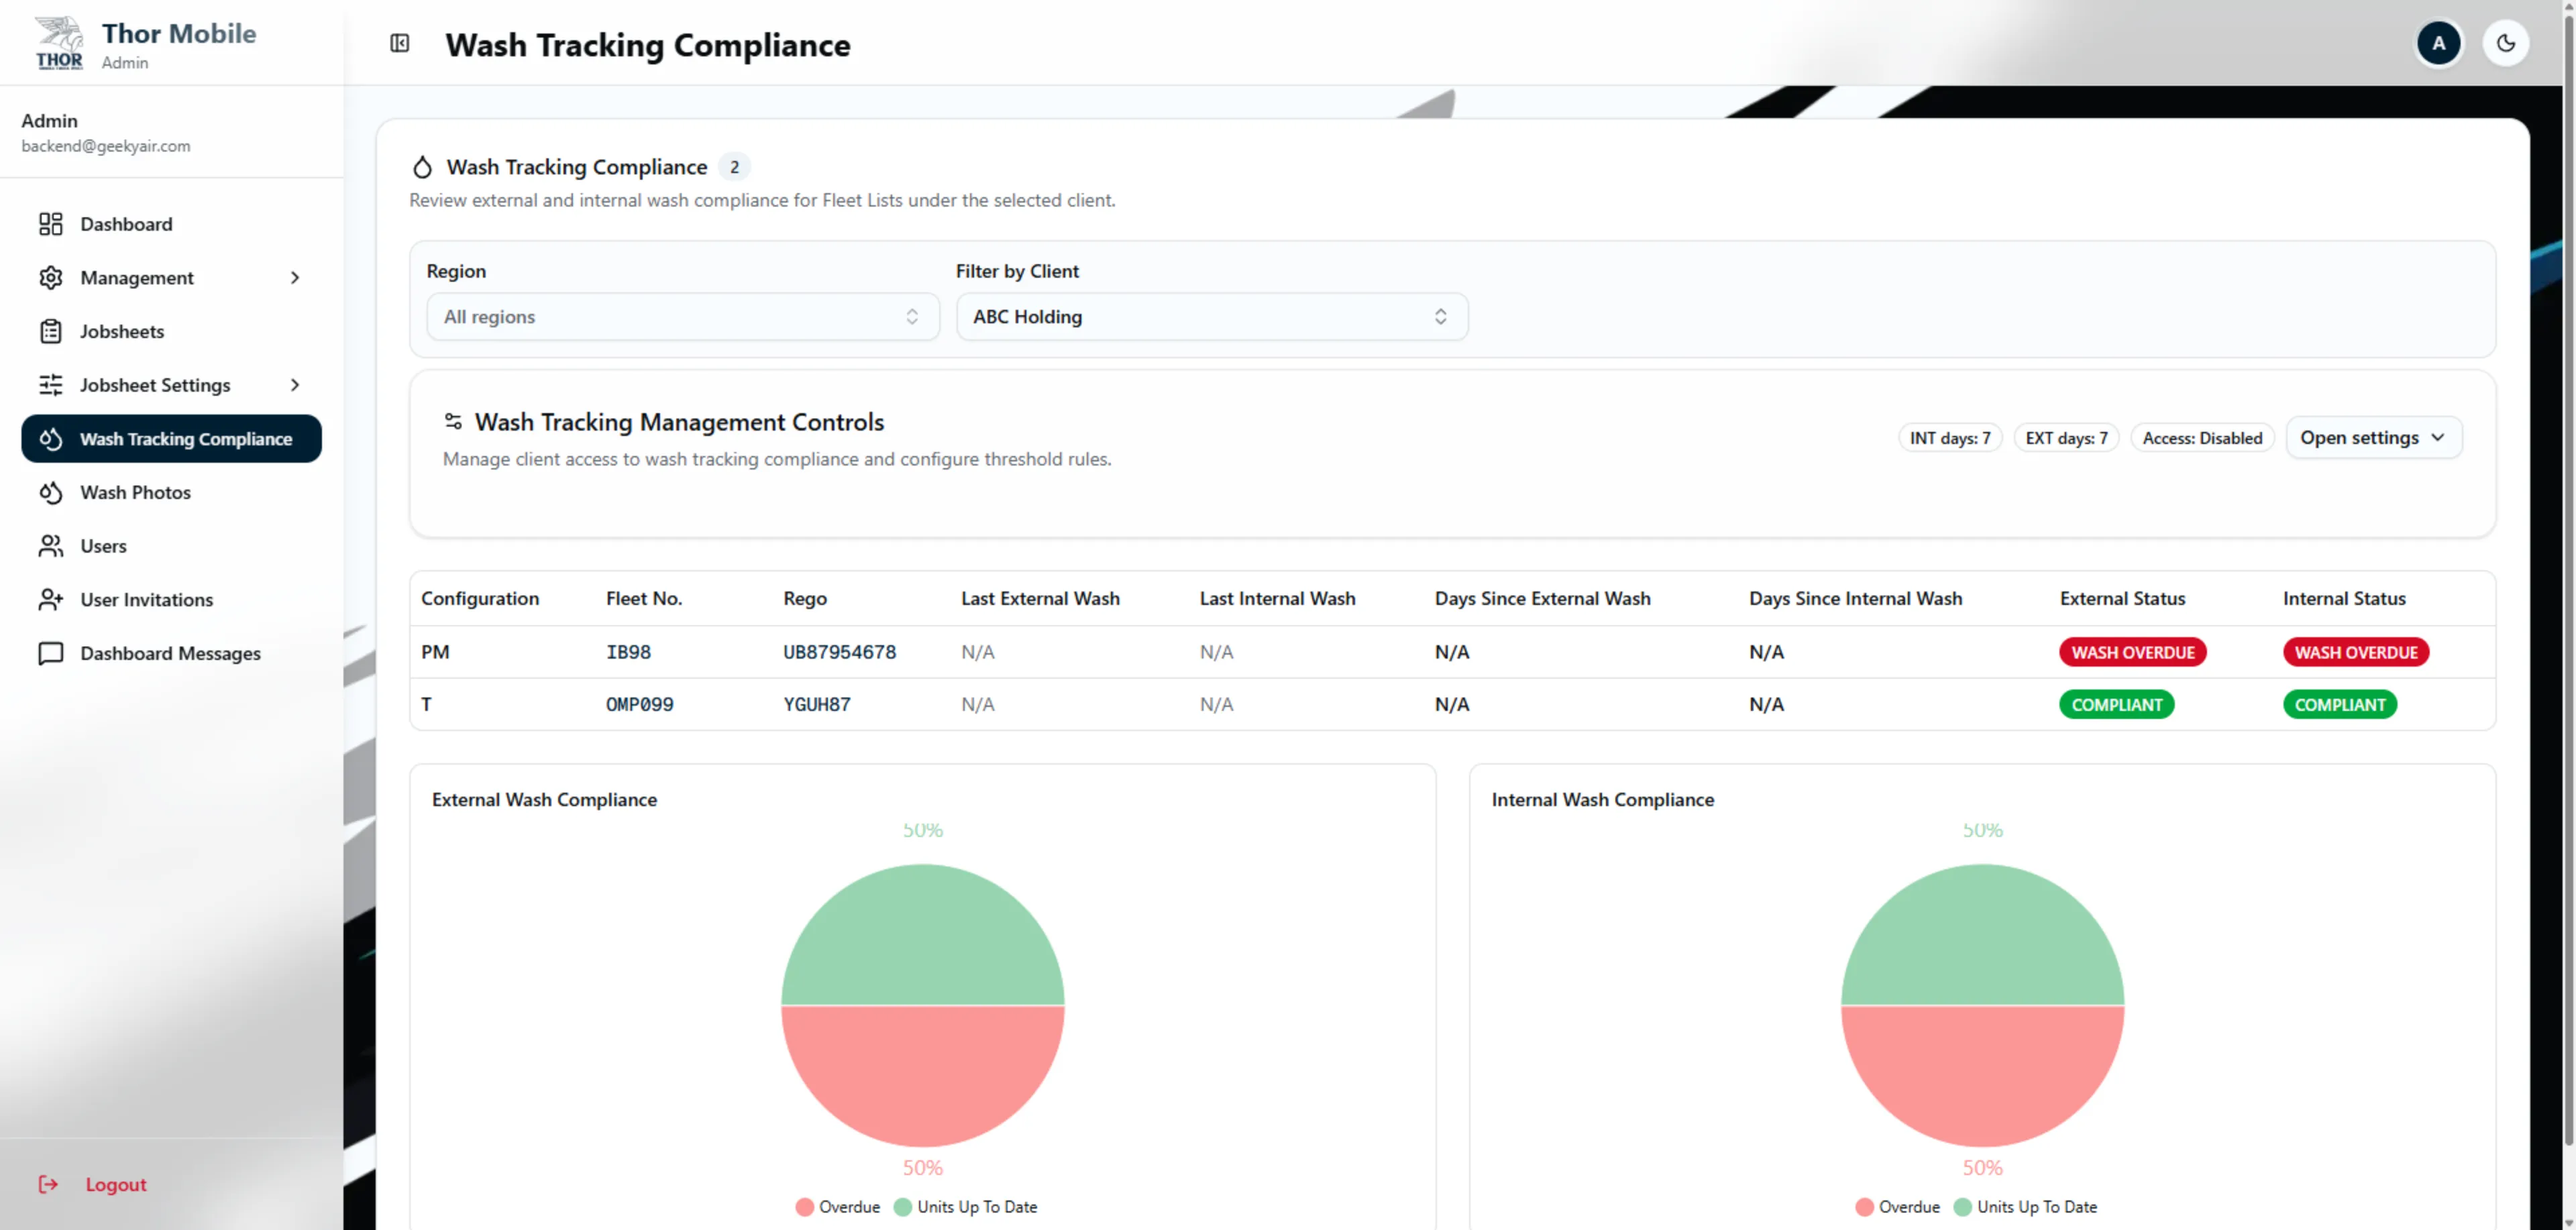The width and height of the screenshot is (2576, 1230).
Task: Click the Logout link
Action: [x=116, y=1184]
